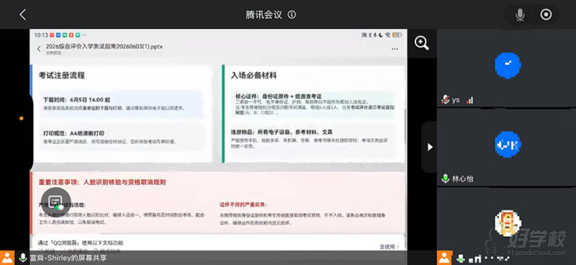Click the 腾讯会议 title text
This screenshot has height=265, width=576.
click(264, 14)
